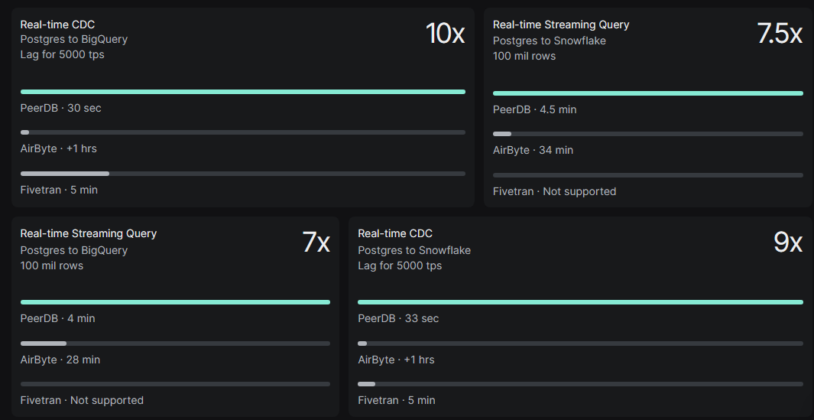Click the PeerDB 33 sec label

coord(398,318)
